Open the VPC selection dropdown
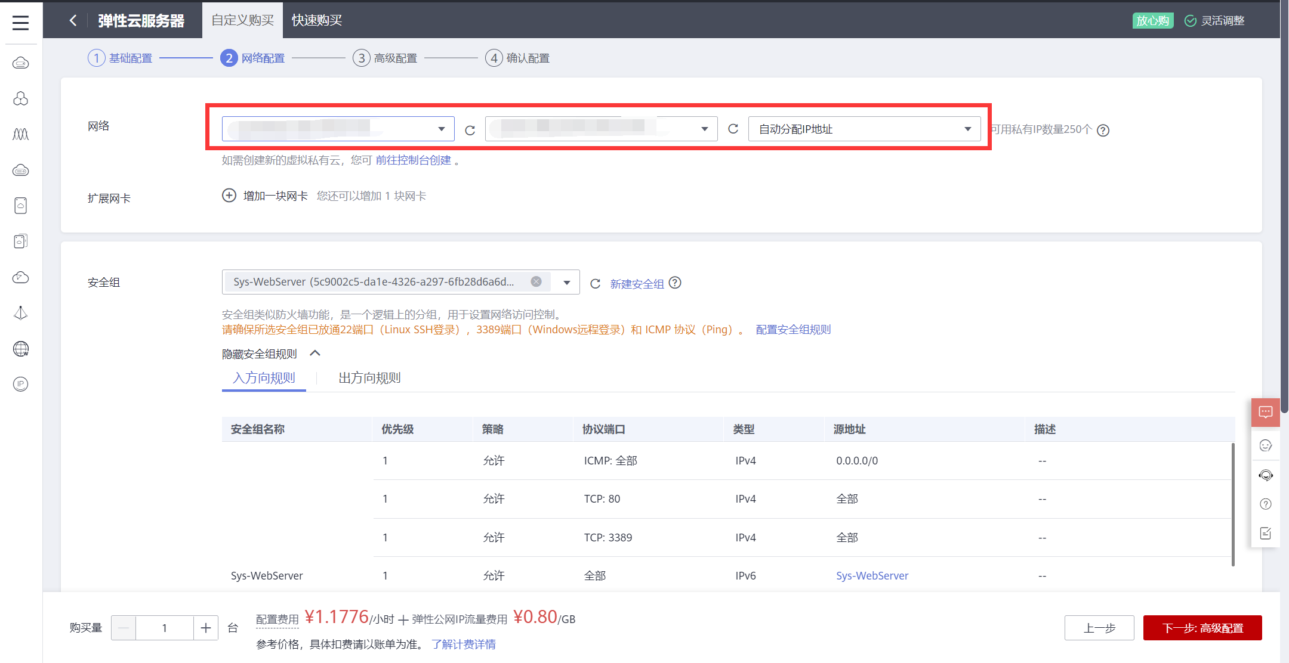The height and width of the screenshot is (663, 1289). tap(338, 129)
